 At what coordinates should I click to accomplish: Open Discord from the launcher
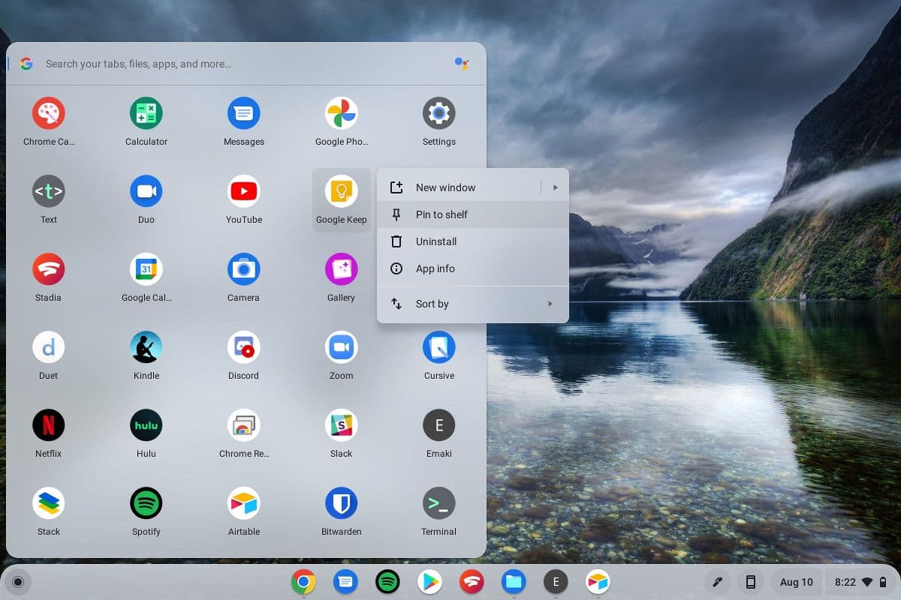[x=243, y=354]
